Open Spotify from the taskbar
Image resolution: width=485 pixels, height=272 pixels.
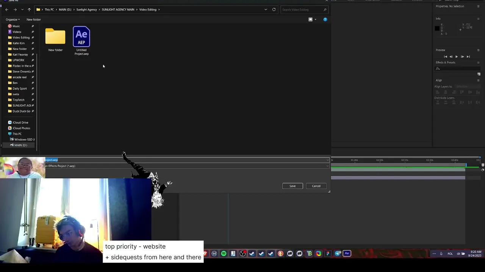coord(224,253)
